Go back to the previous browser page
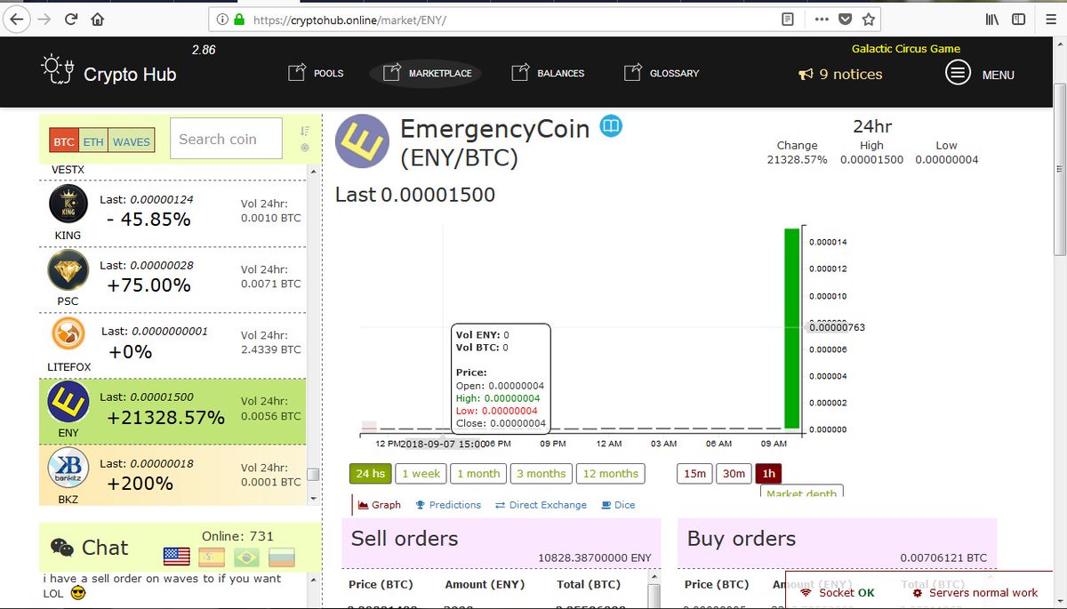The image size is (1067, 609). tap(15, 18)
